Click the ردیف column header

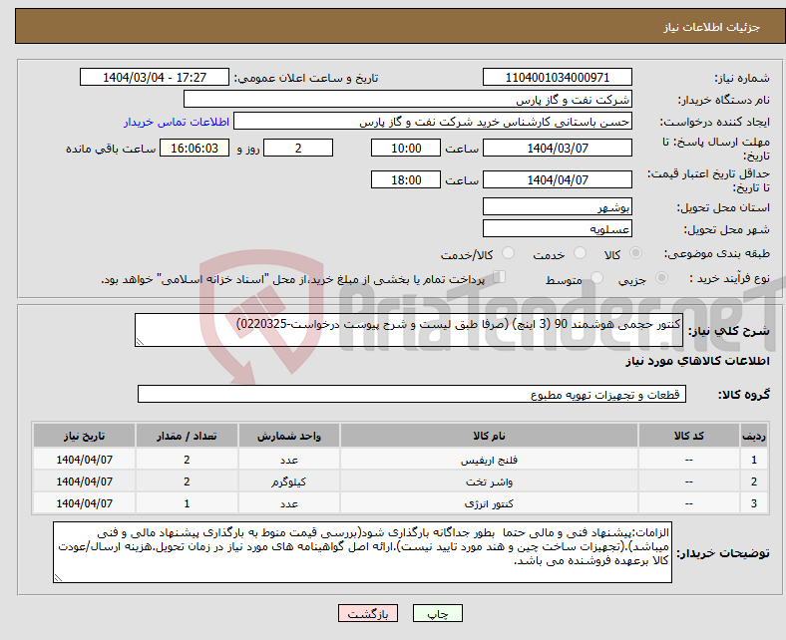[x=754, y=436]
